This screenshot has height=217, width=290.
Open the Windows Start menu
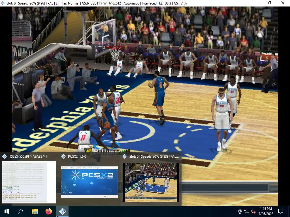(7, 211)
